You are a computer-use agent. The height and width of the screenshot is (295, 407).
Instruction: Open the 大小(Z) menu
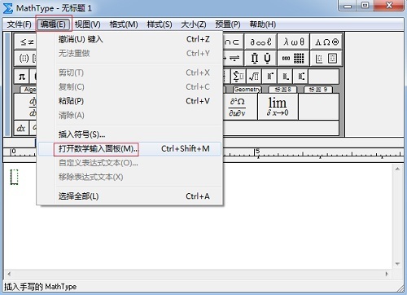[x=194, y=24]
